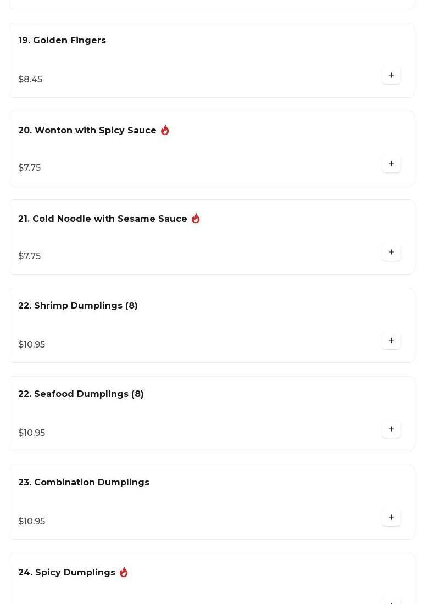Click the $10.95 price under Shrimp Dumplings
This screenshot has height=604, width=423.
(x=32, y=345)
